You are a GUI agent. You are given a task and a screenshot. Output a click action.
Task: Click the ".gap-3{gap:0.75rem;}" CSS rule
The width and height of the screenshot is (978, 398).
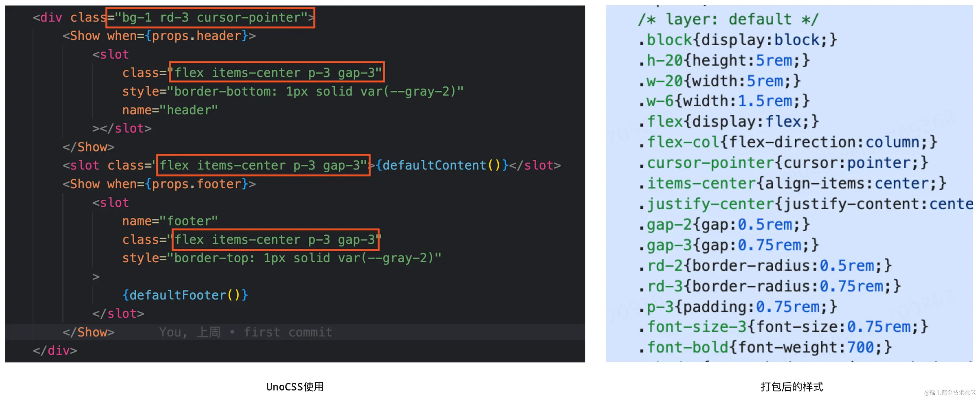[729, 245]
